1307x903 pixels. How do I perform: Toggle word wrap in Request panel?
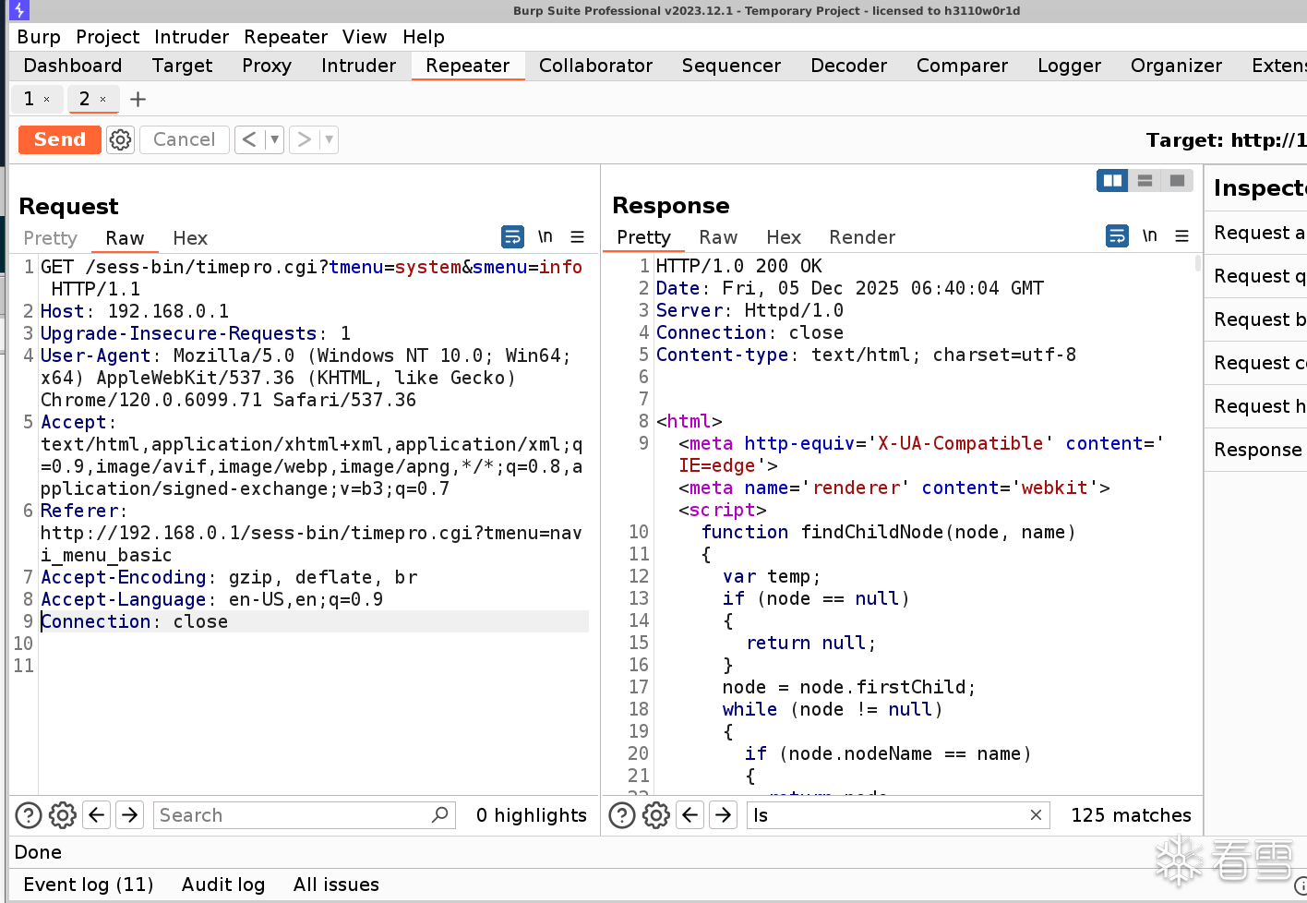(x=512, y=237)
